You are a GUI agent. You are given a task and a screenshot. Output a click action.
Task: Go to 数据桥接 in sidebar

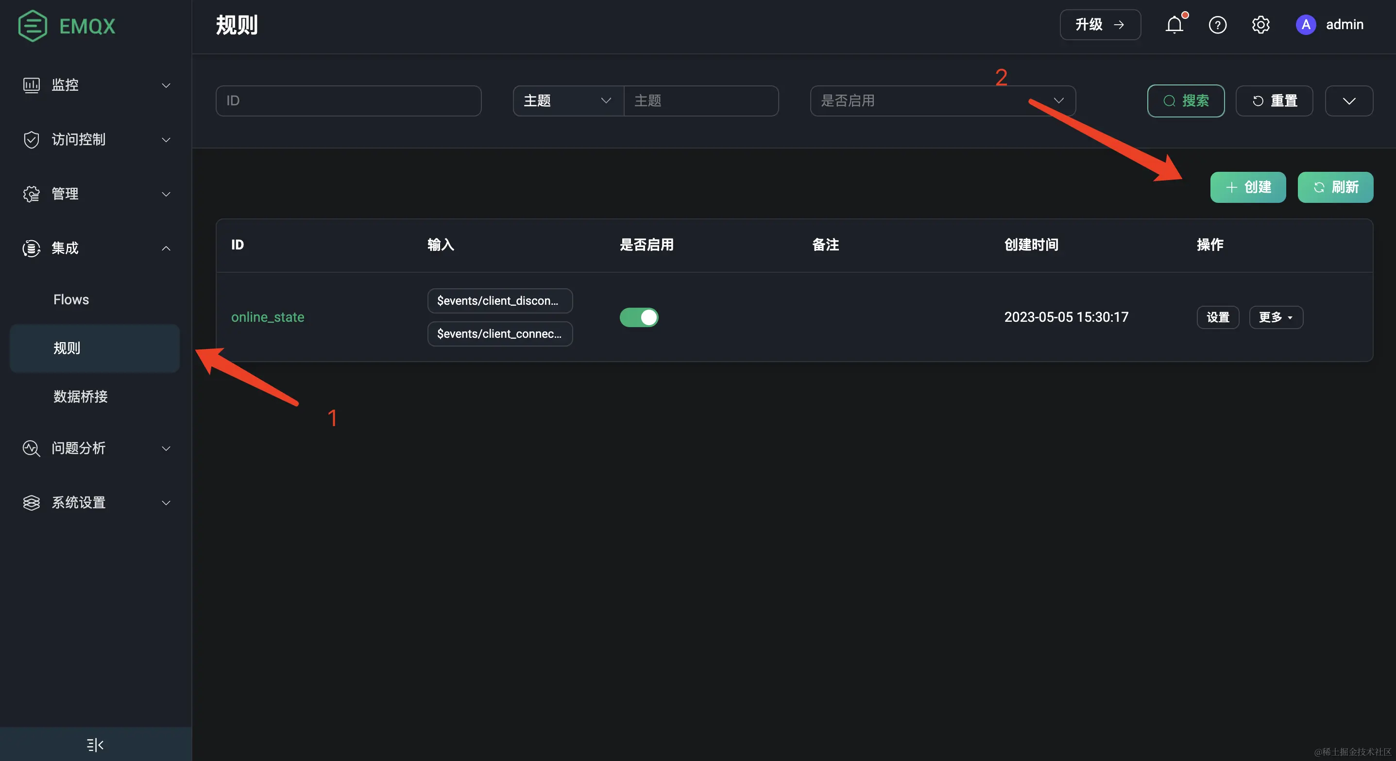[81, 397]
